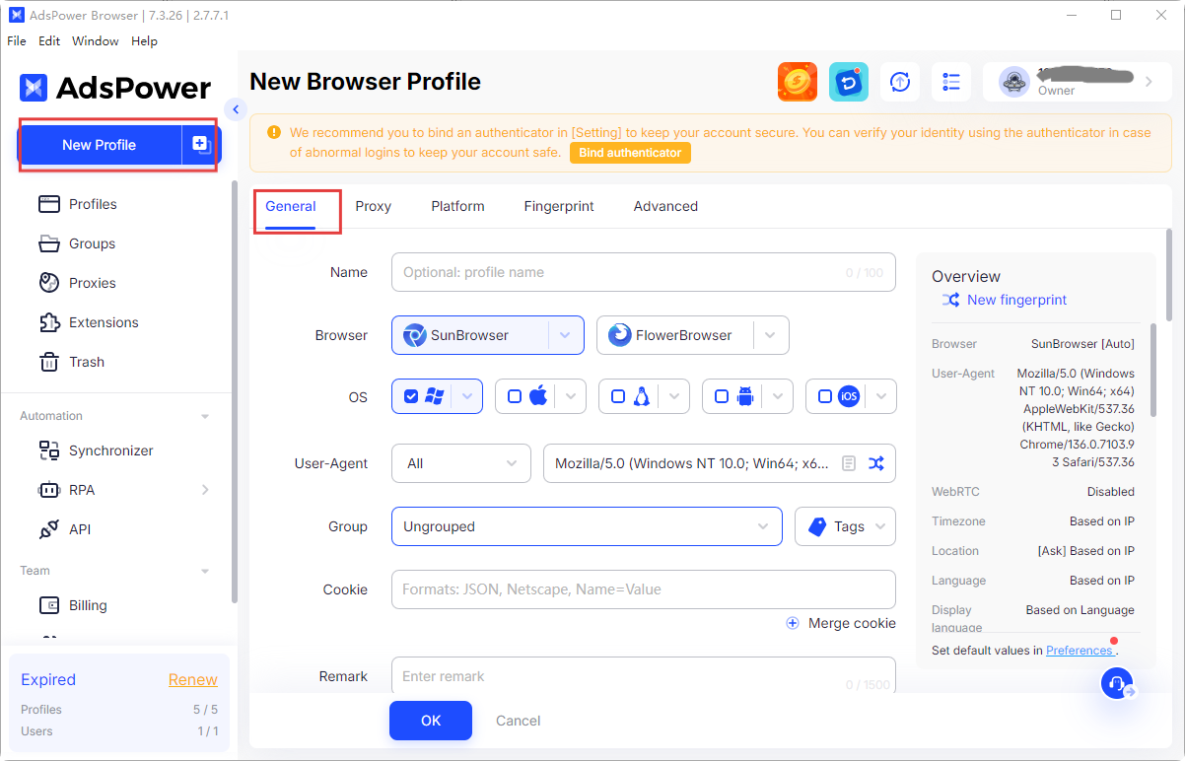The width and height of the screenshot is (1185, 761).
Task: Open the Tags dropdown
Action: (x=845, y=526)
